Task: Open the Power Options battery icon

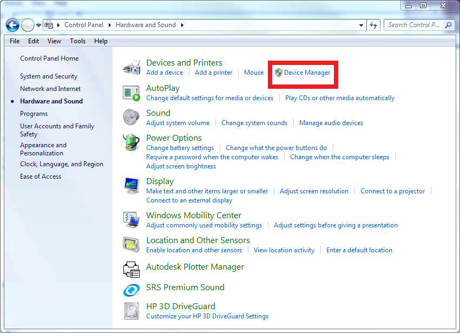Action: coord(132,143)
